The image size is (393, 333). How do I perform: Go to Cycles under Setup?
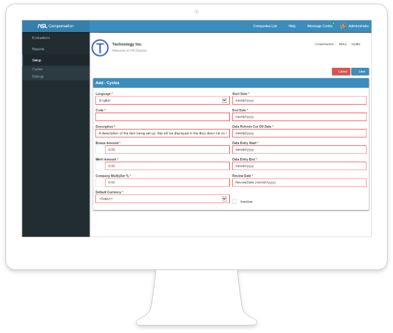(x=38, y=70)
